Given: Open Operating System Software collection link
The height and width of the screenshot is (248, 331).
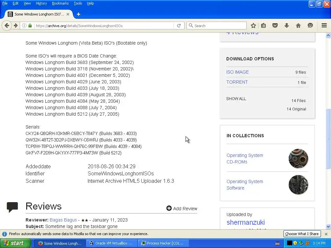Looking at the screenshot, I should [x=245, y=185].
